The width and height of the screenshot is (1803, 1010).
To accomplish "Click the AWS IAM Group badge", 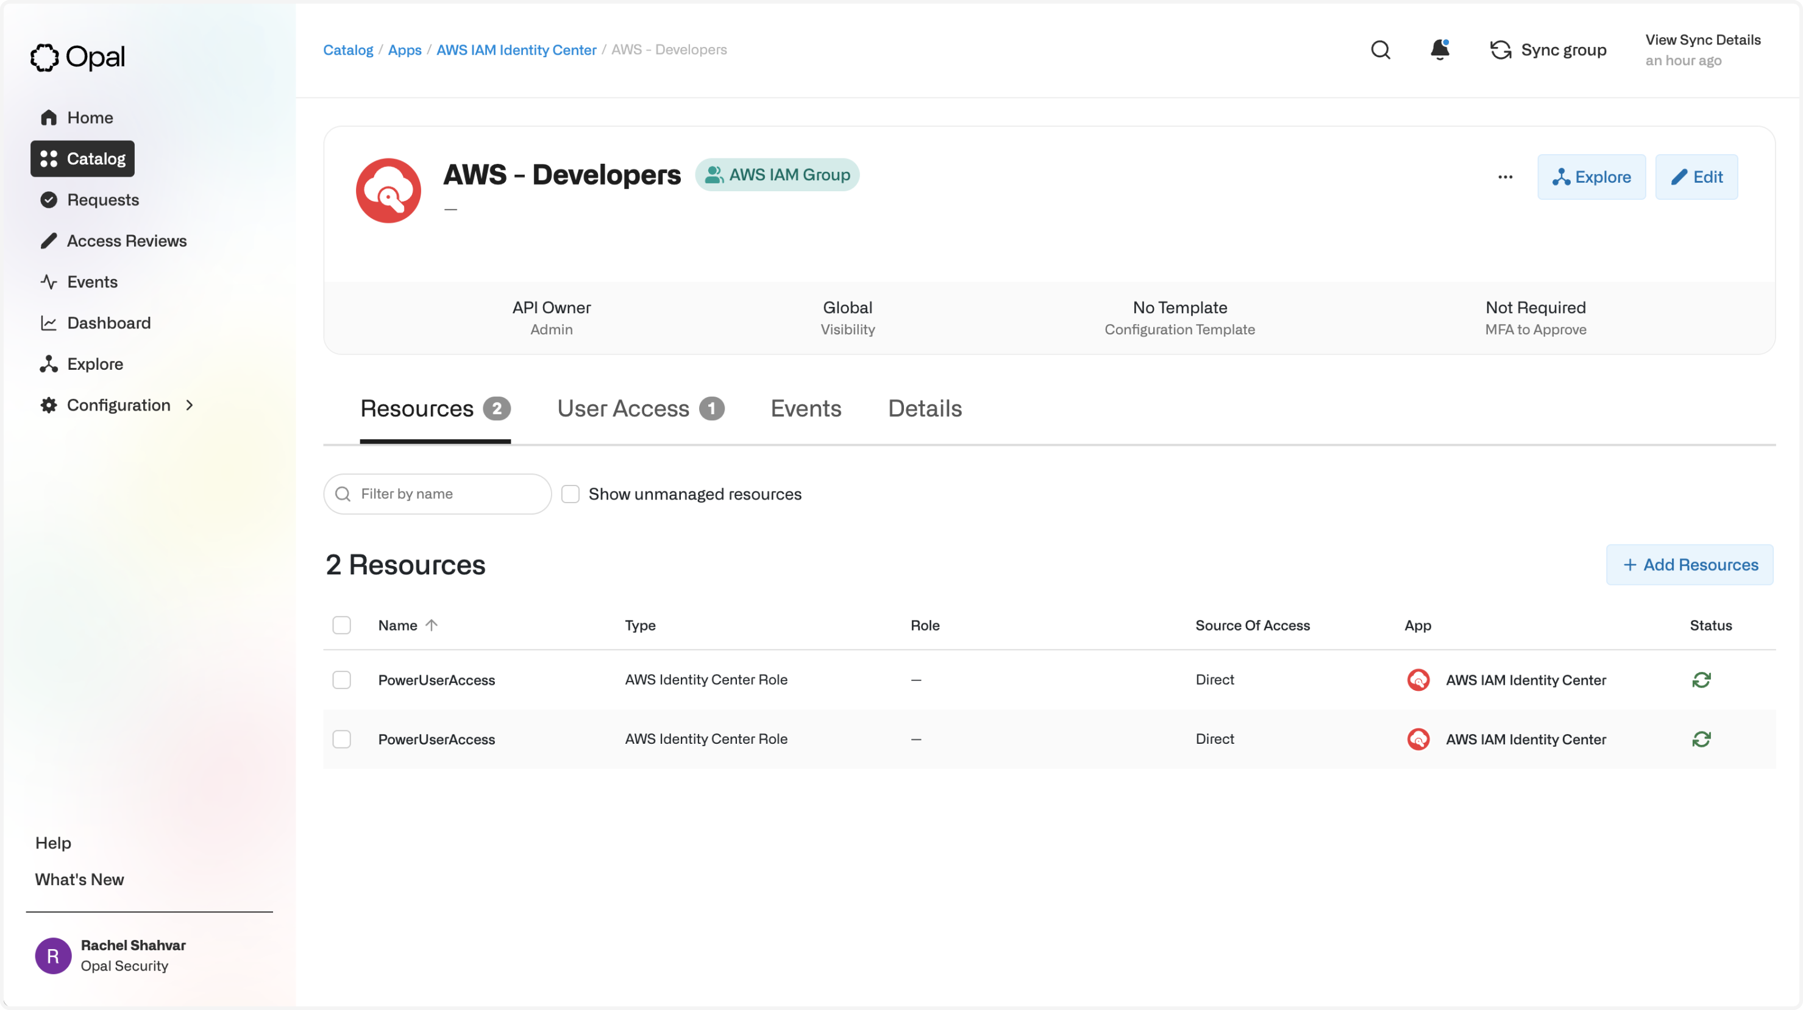I will [777, 175].
